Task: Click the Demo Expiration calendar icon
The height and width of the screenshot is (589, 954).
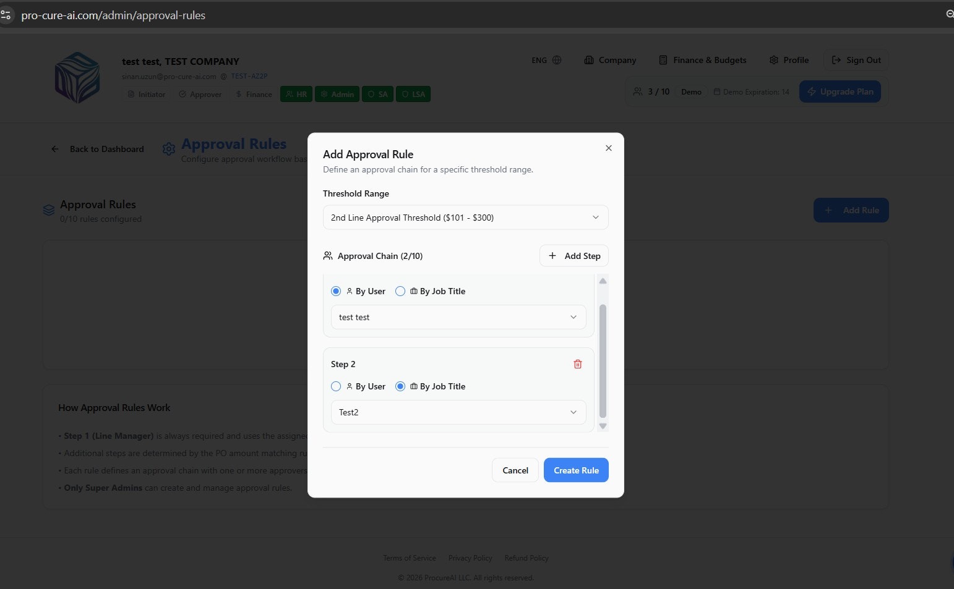Action: tap(717, 91)
